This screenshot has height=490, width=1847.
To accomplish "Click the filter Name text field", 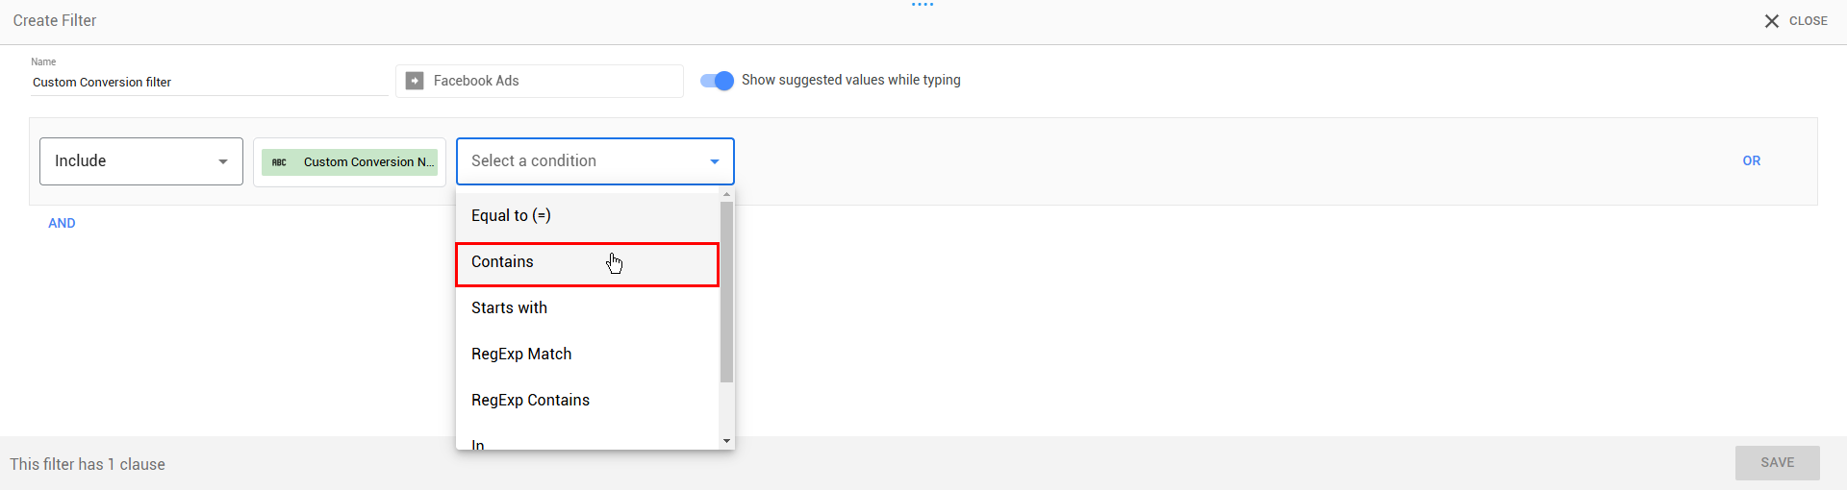I will pos(208,83).
